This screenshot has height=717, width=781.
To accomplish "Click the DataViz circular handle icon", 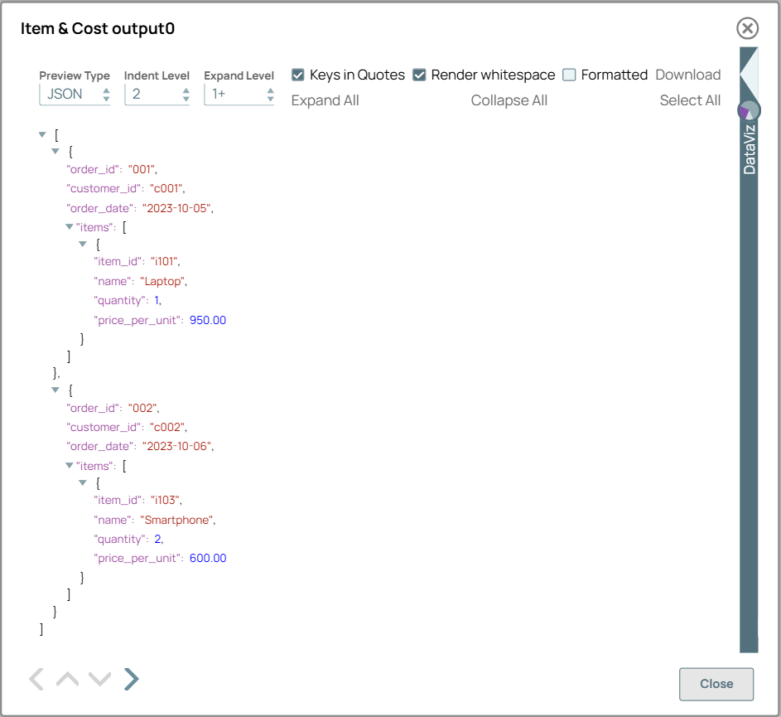I will click(750, 110).
